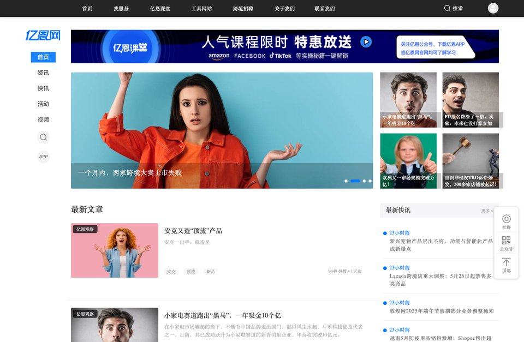The image size is (524, 342).
Task: Open thumbnail PD报名费涨了一倍
Action: (471, 100)
